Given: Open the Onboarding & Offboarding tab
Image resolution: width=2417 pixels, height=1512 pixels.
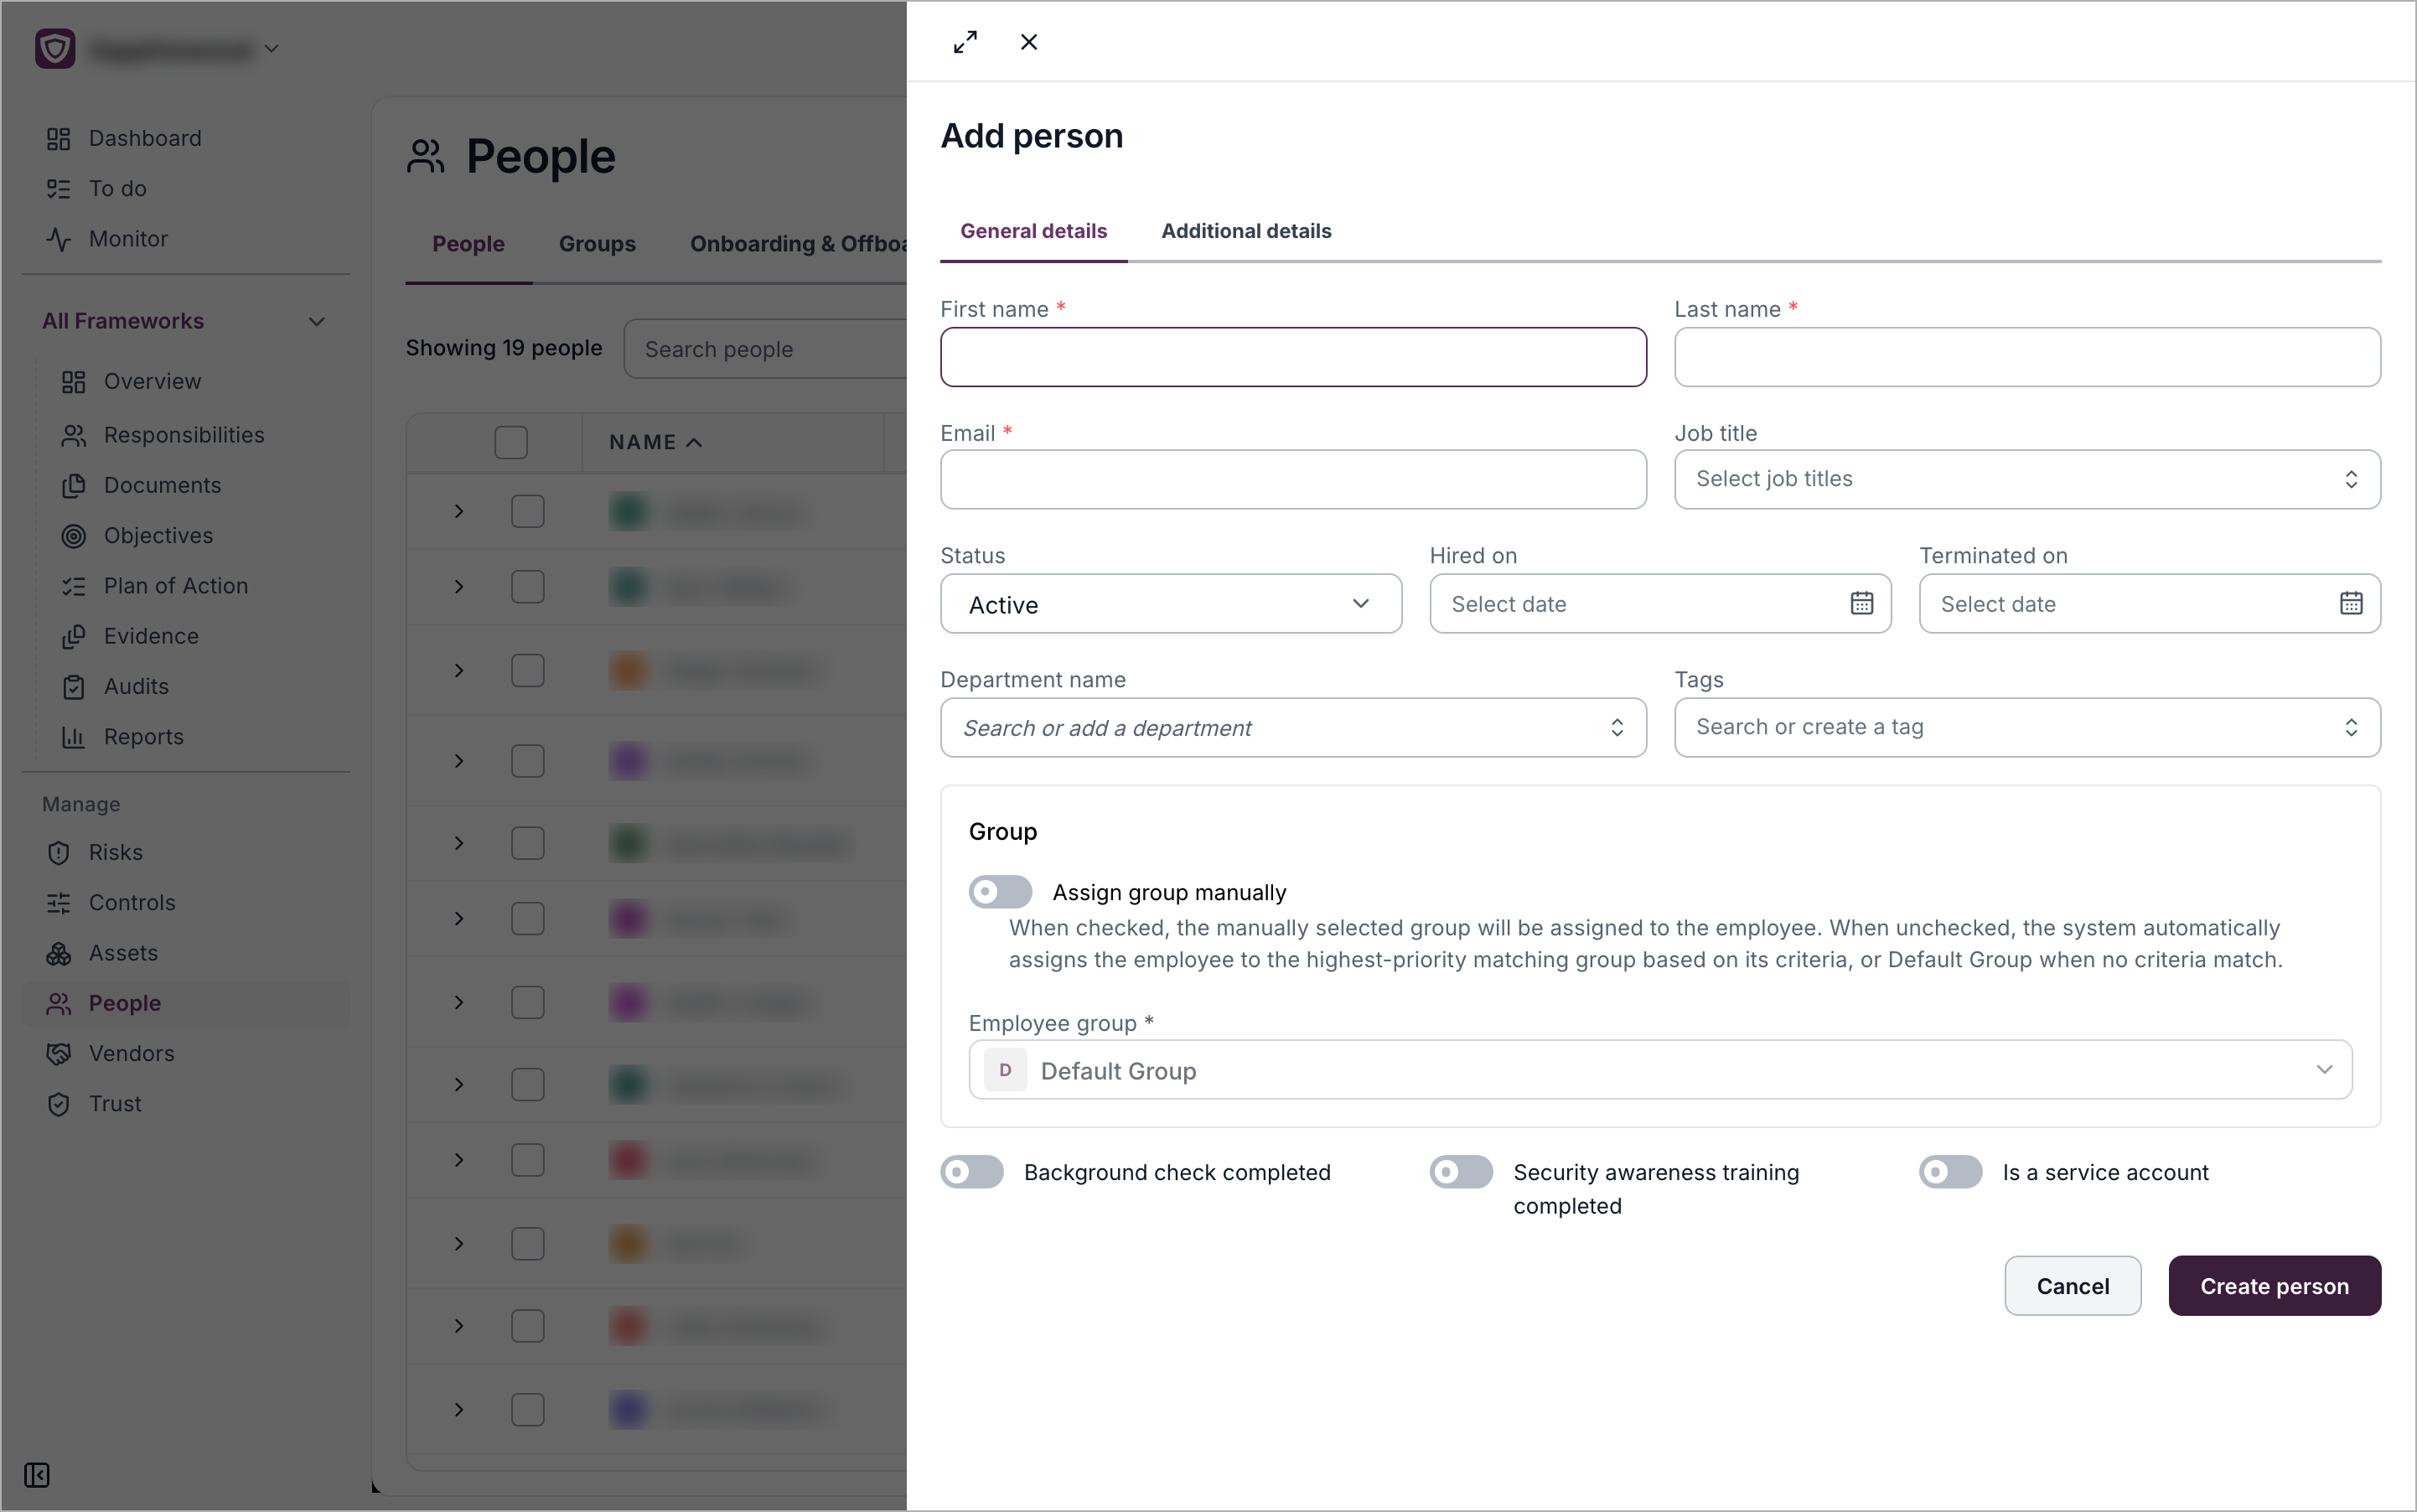Looking at the screenshot, I should [x=798, y=244].
